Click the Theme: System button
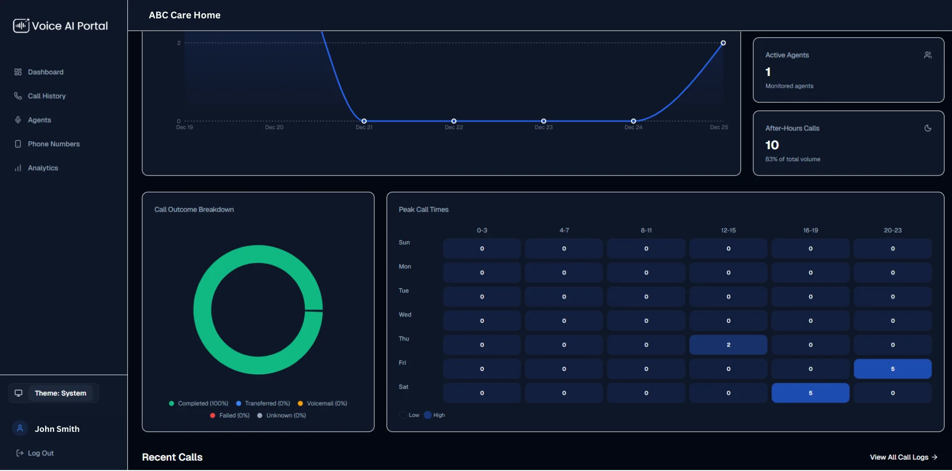The image size is (952, 471). click(x=60, y=393)
